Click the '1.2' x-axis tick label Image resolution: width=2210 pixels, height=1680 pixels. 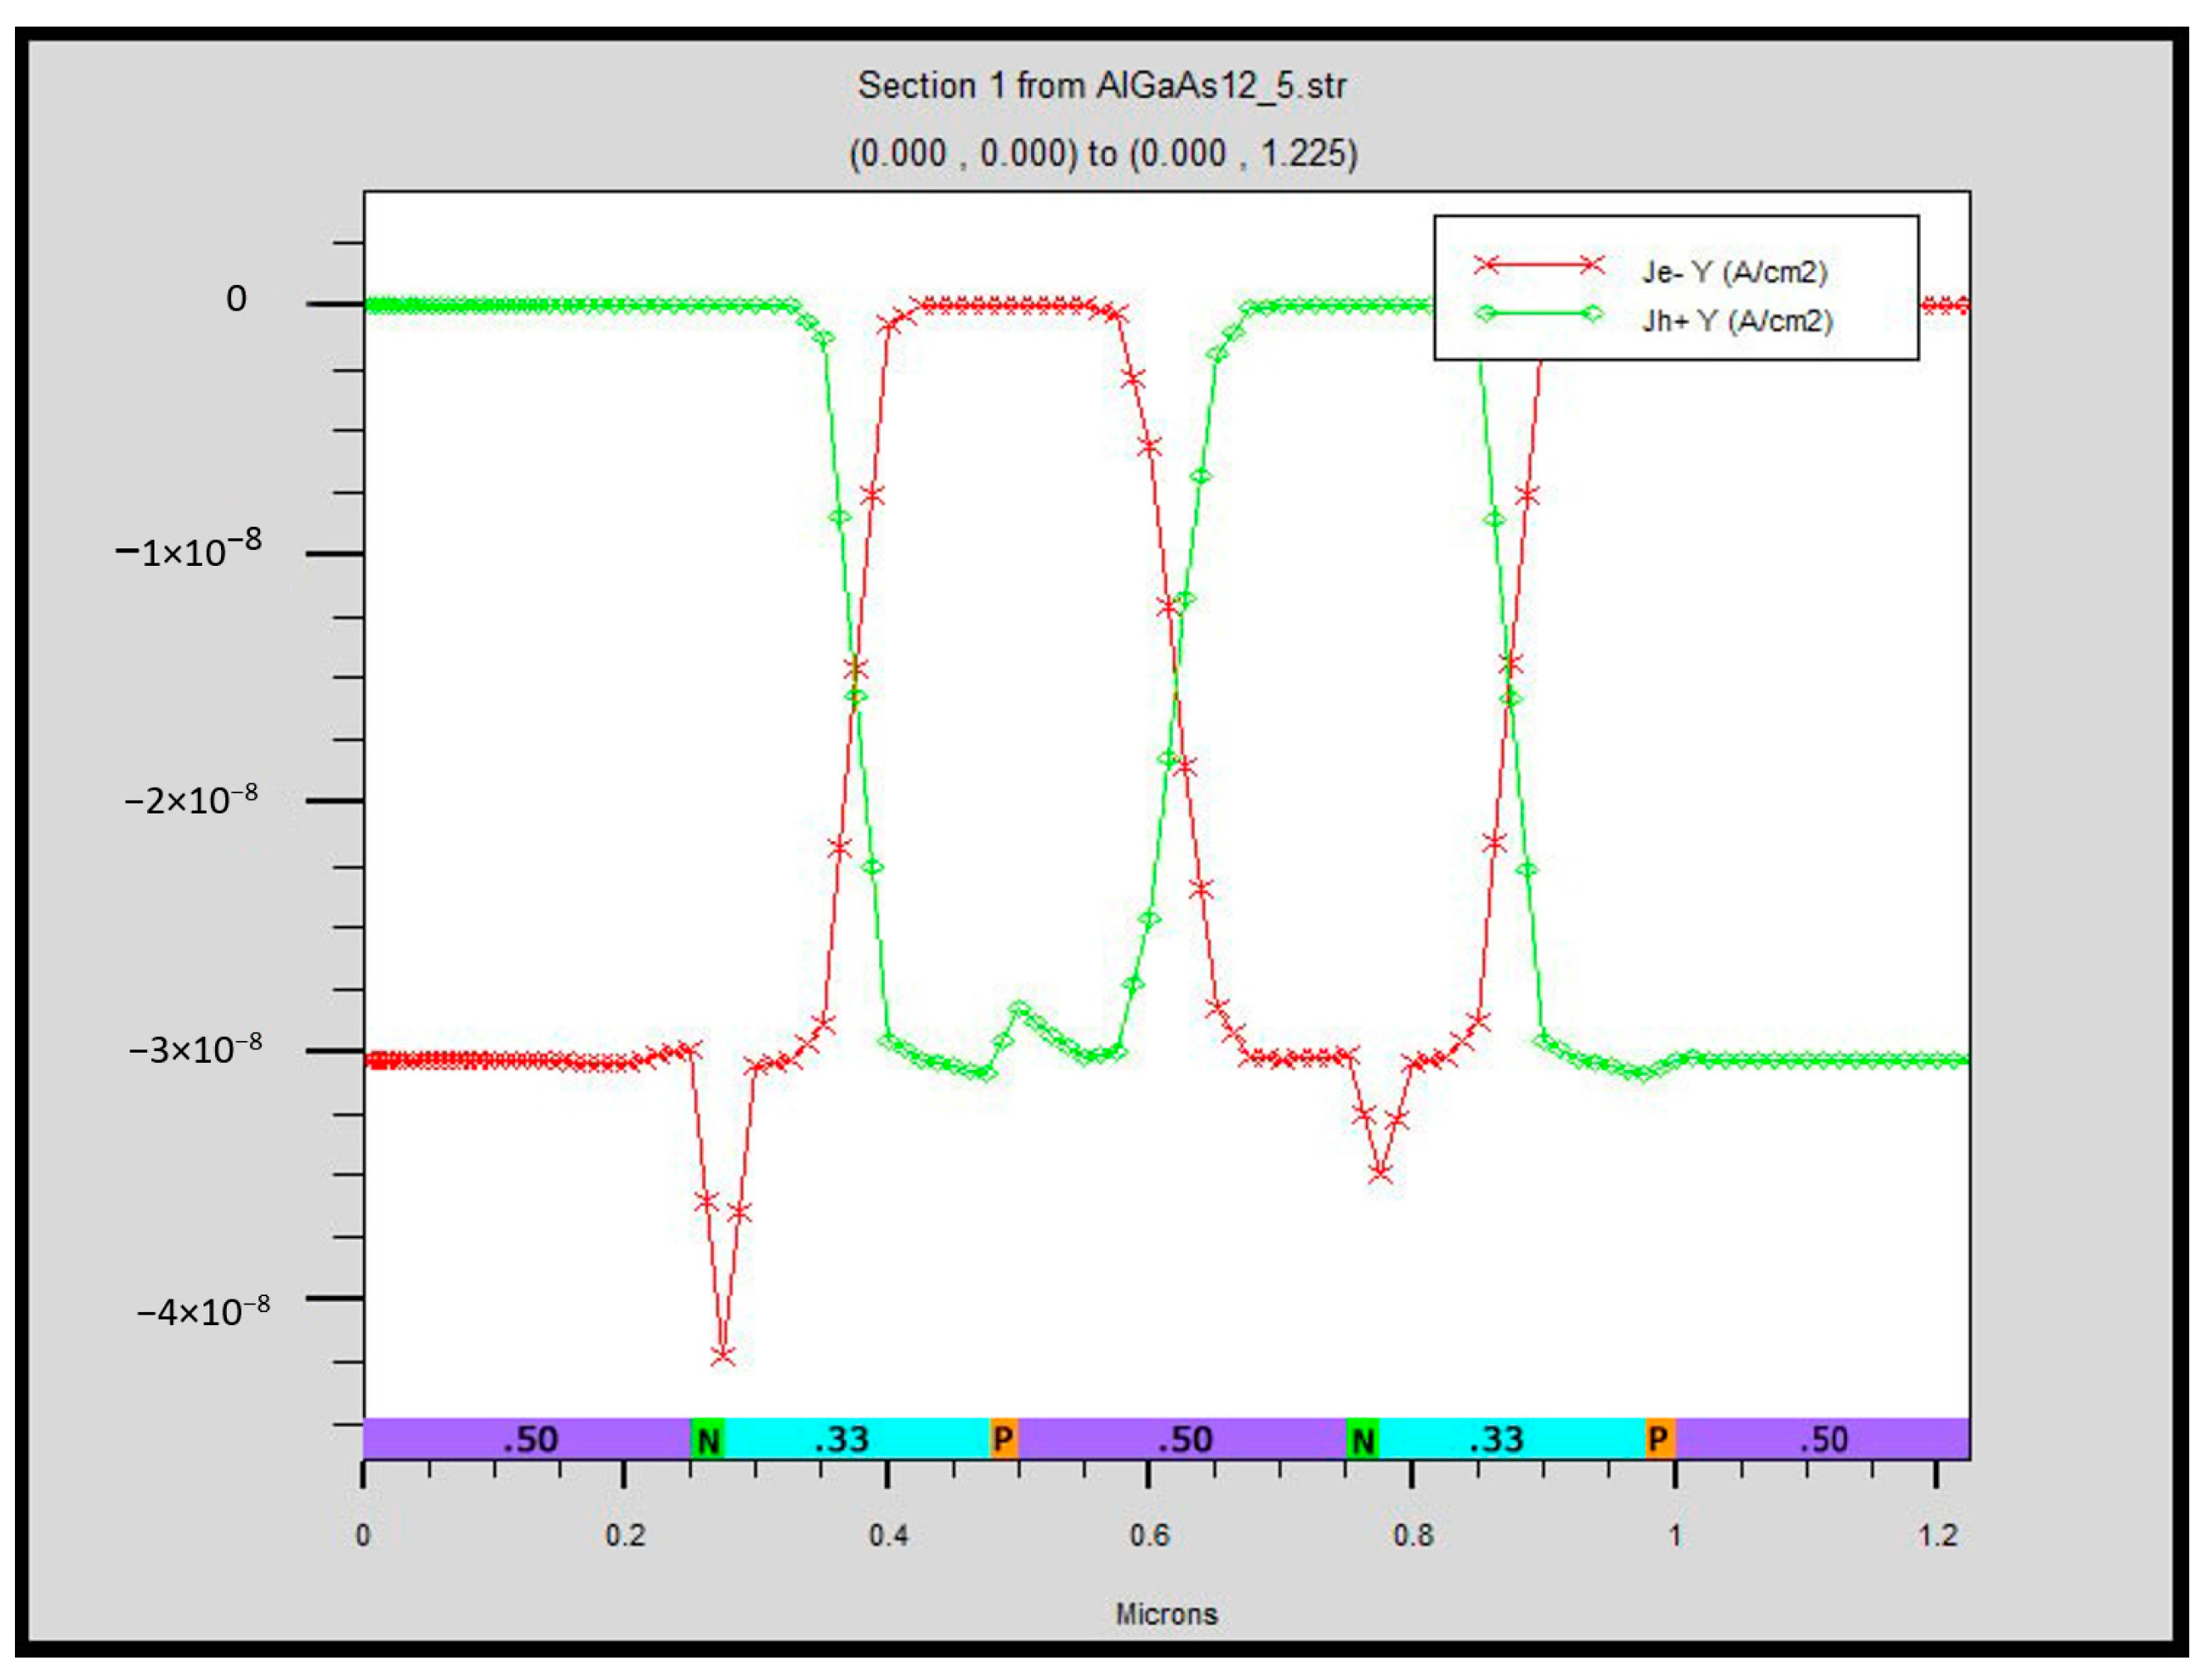(1937, 1535)
